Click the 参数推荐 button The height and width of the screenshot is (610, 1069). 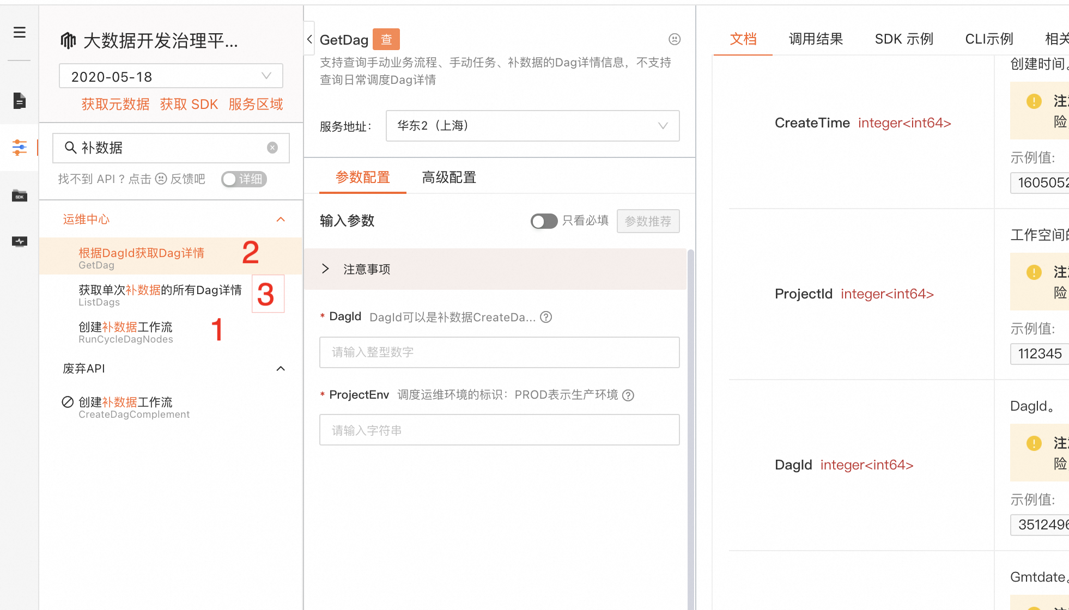[648, 221]
